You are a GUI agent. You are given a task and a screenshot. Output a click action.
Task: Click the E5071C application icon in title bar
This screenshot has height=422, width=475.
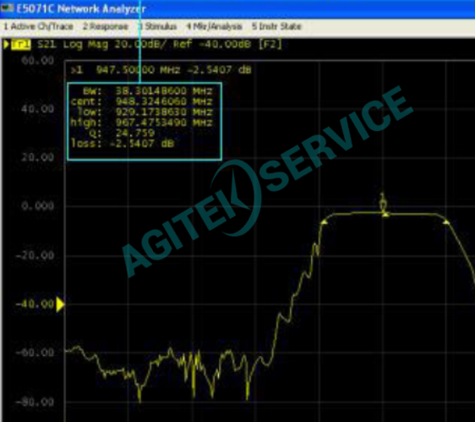pyautogui.click(x=7, y=8)
